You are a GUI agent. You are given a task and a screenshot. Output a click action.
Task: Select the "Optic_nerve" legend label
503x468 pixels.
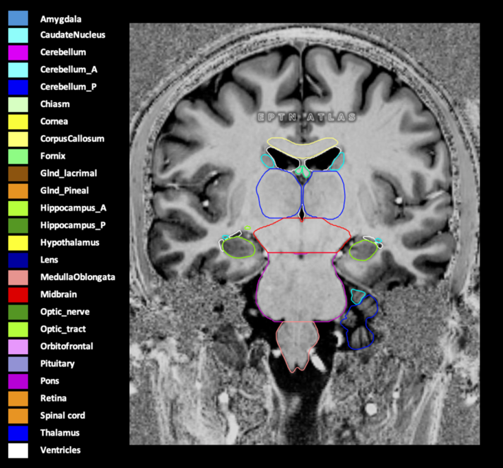[x=65, y=312]
